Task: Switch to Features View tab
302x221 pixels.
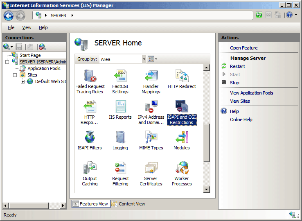Action: tap(91, 204)
